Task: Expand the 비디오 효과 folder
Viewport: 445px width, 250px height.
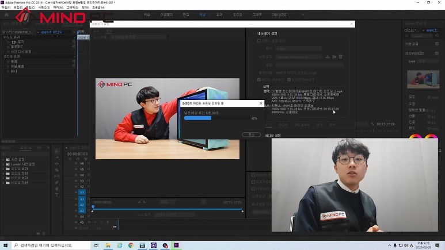Action: coord(3,178)
